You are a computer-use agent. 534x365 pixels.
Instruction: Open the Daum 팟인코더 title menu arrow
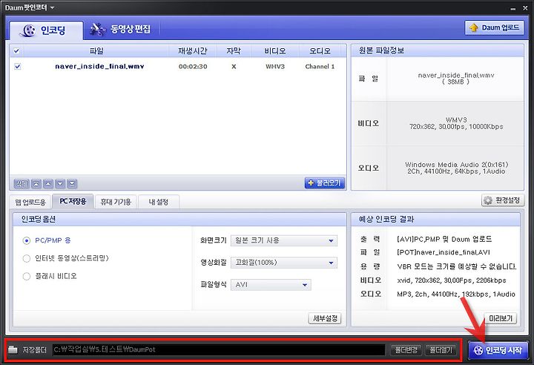click(x=52, y=7)
